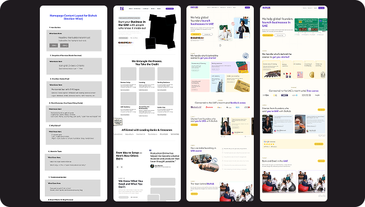Viewport: 365px width, 207px height.
Task: Click the 'Affiliated with Leading Banks & Freezones' heading
Action: 147,130
